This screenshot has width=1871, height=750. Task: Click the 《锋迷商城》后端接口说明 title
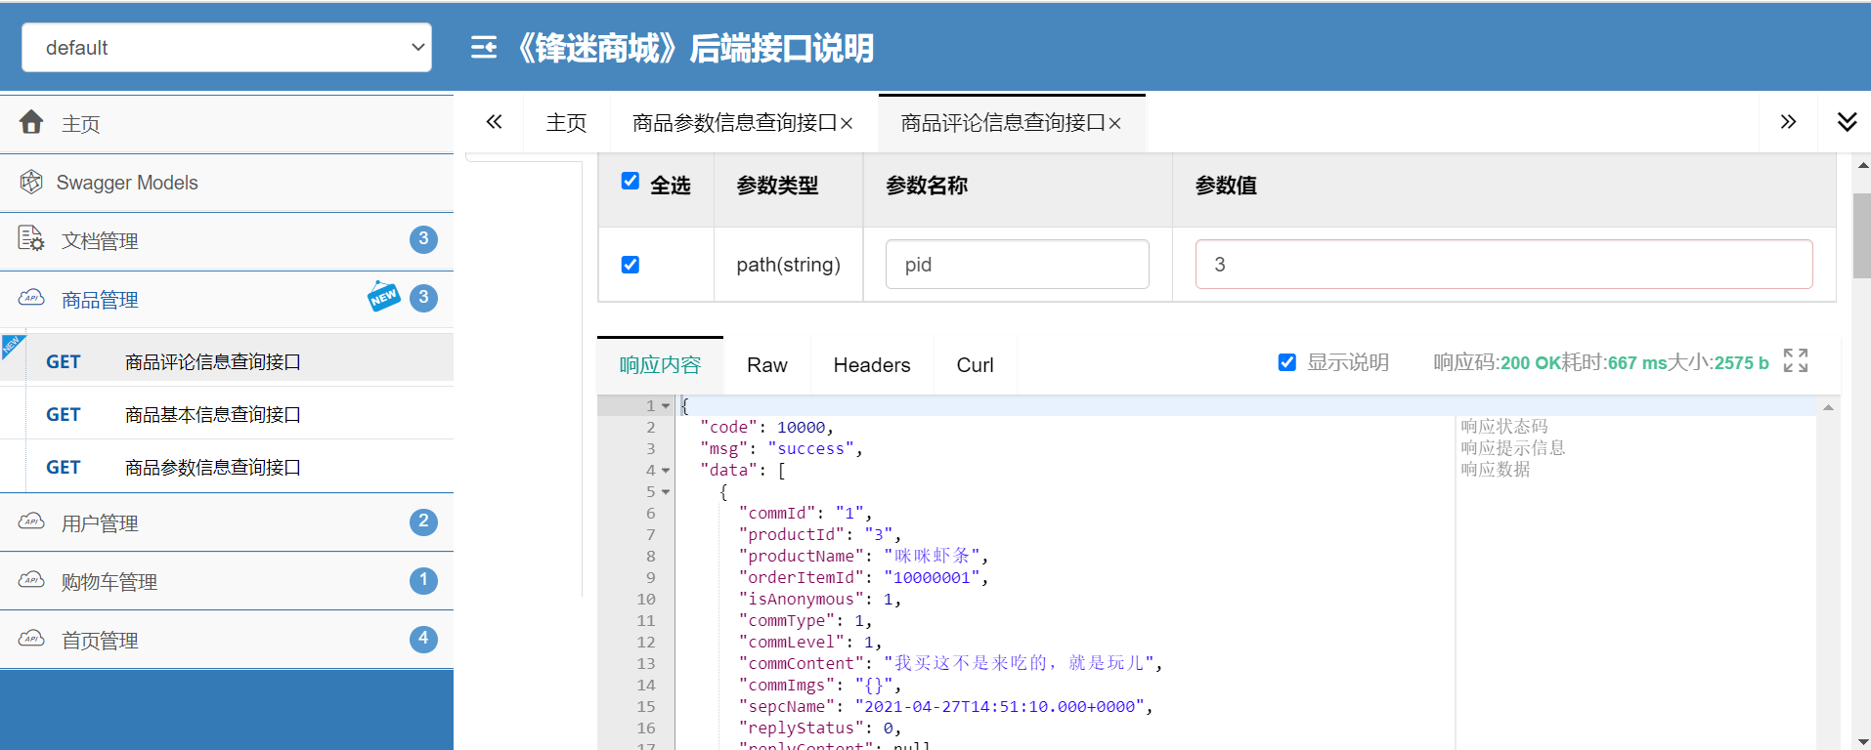694,48
